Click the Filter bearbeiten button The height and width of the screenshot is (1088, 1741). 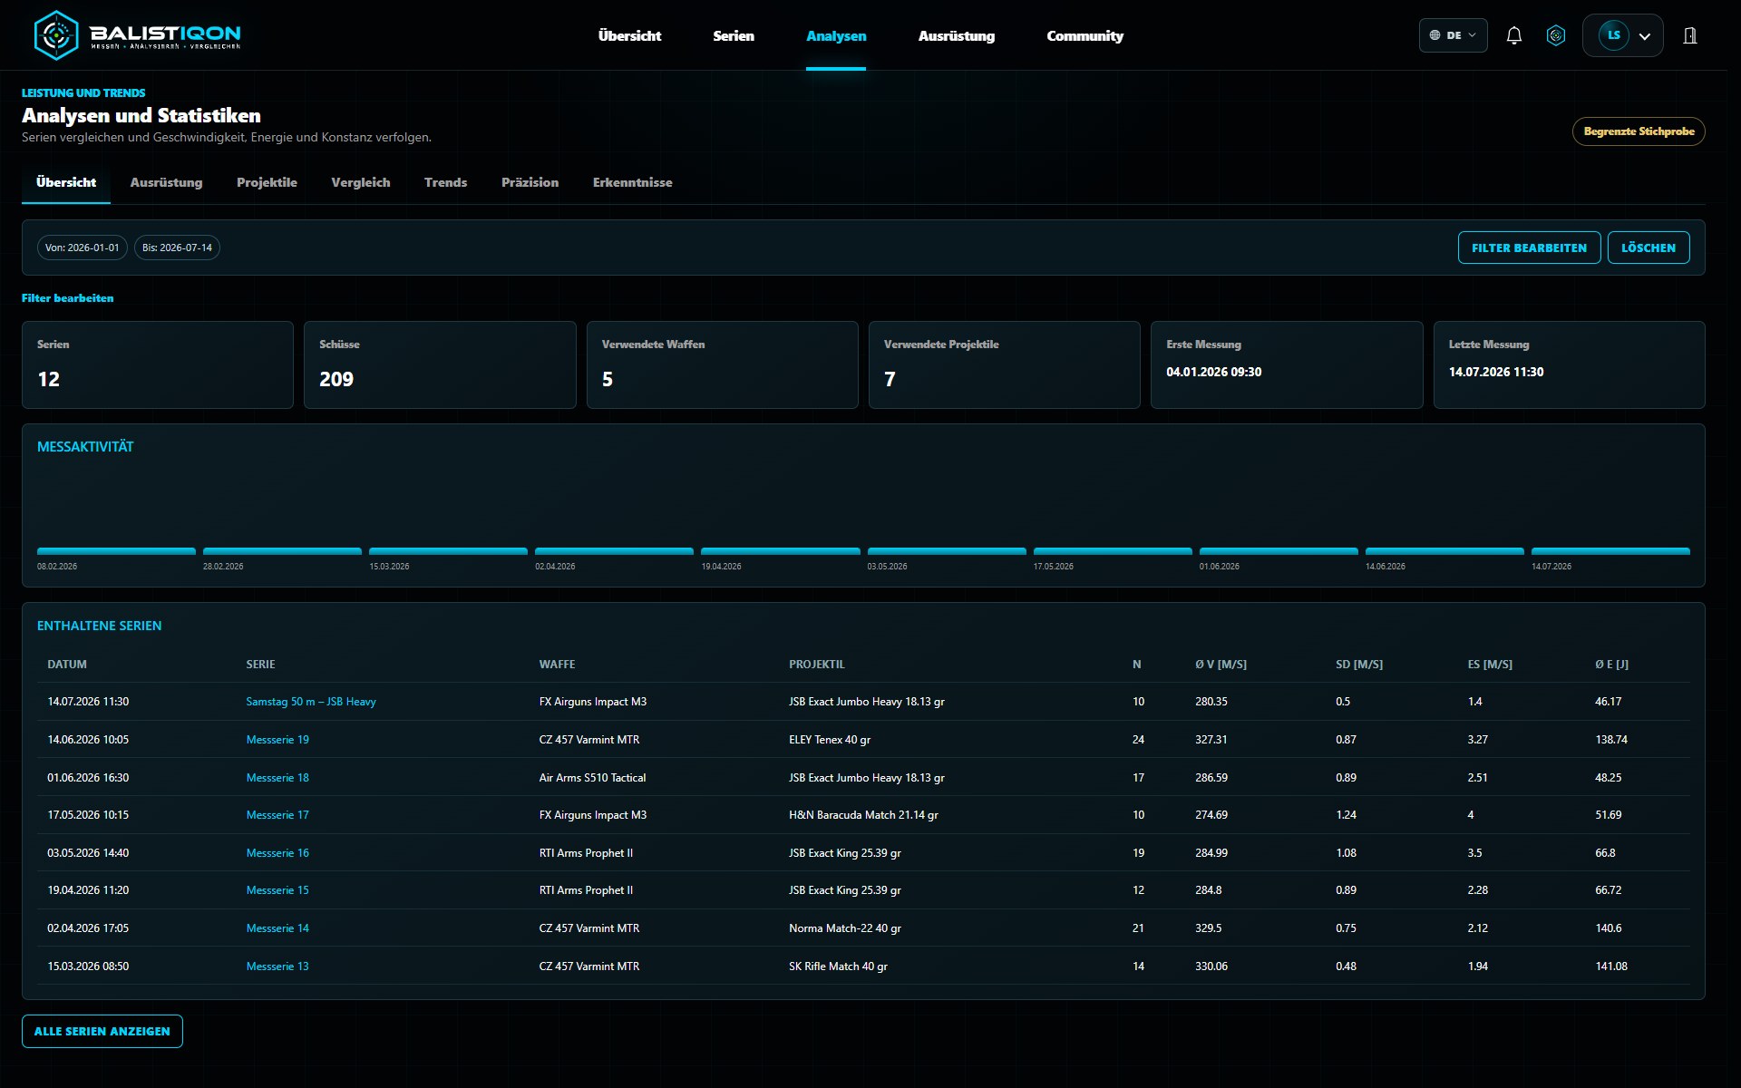pyautogui.click(x=1529, y=248)
